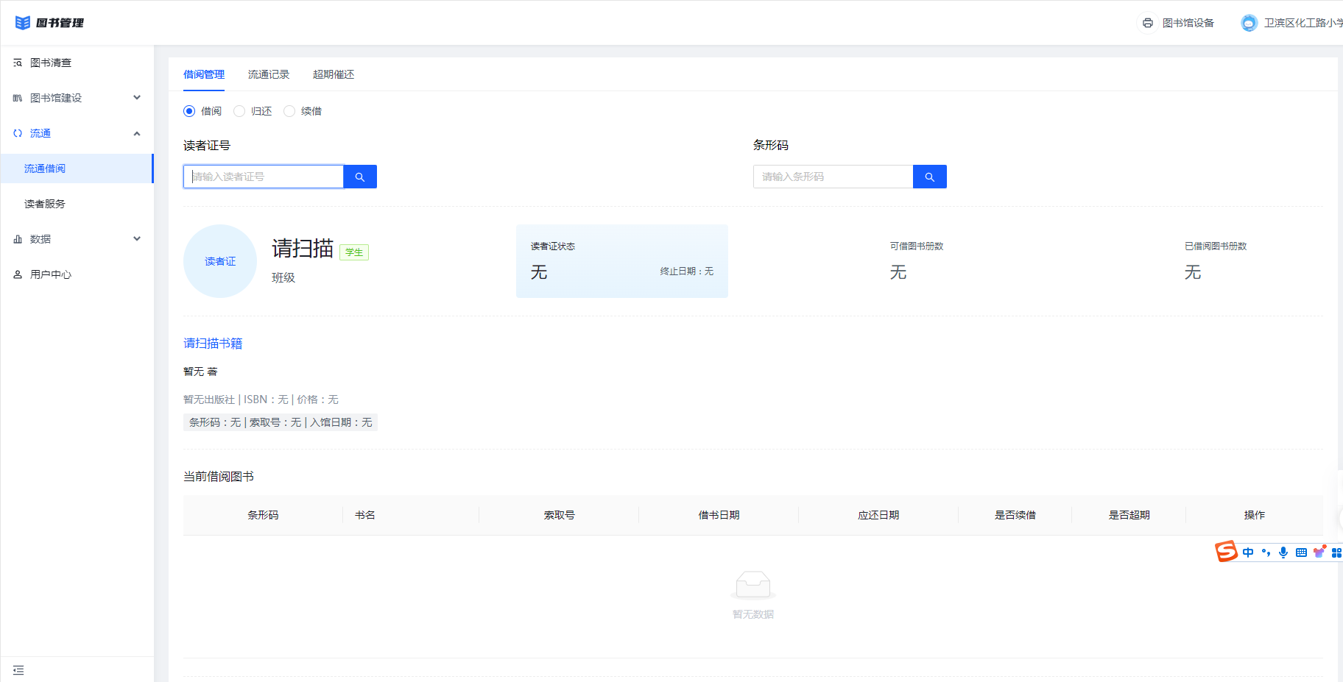Switch to the 超期催还 tab

[334, 74]
